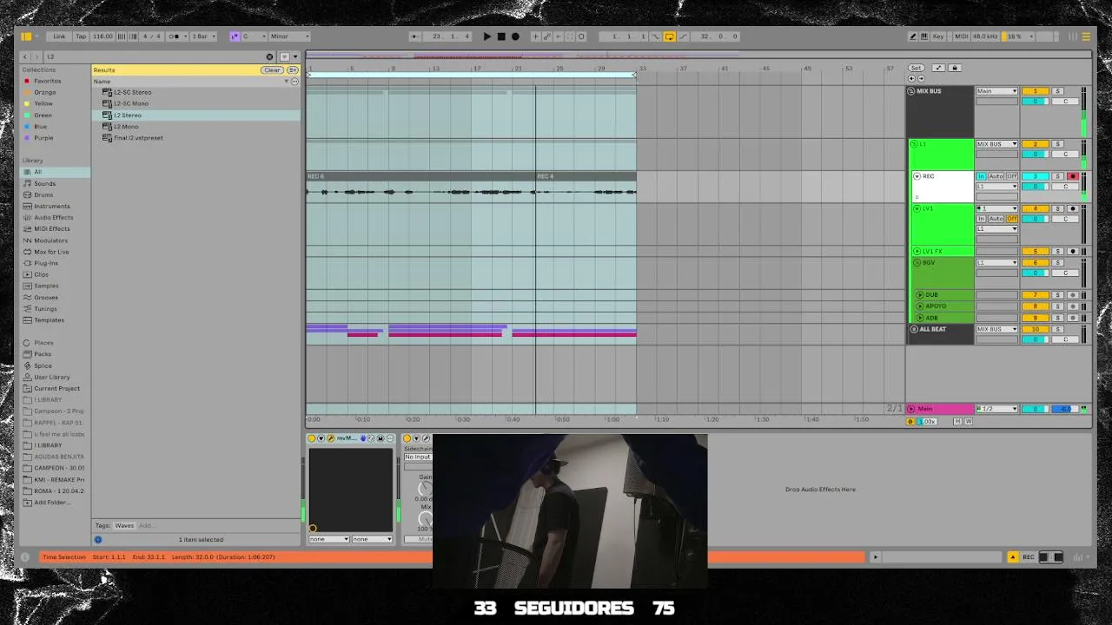Start playback with the Play button
Image resolution: width=1112 pixels, height=625 pixels.
[486, 36]
